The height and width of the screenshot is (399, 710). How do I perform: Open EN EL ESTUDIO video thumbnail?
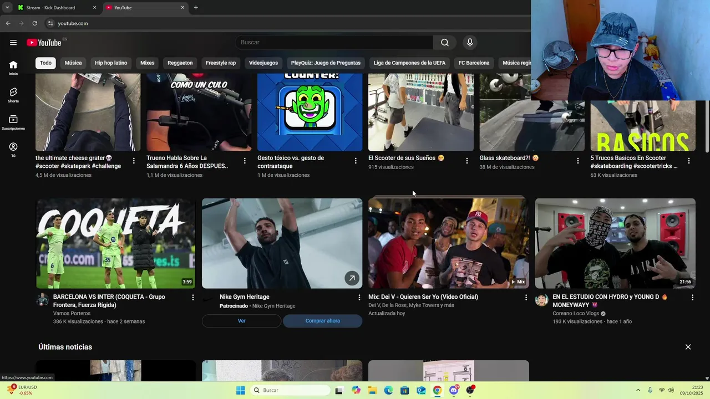pyautogui.click(x=615, y=243)
